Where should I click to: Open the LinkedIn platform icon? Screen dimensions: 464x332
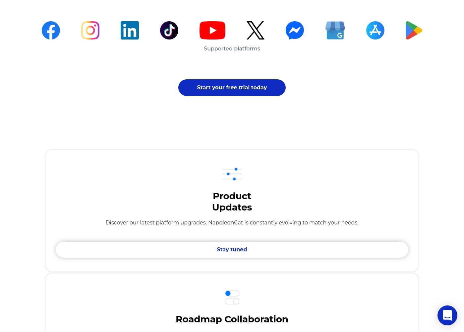click(x=130, y=30)
